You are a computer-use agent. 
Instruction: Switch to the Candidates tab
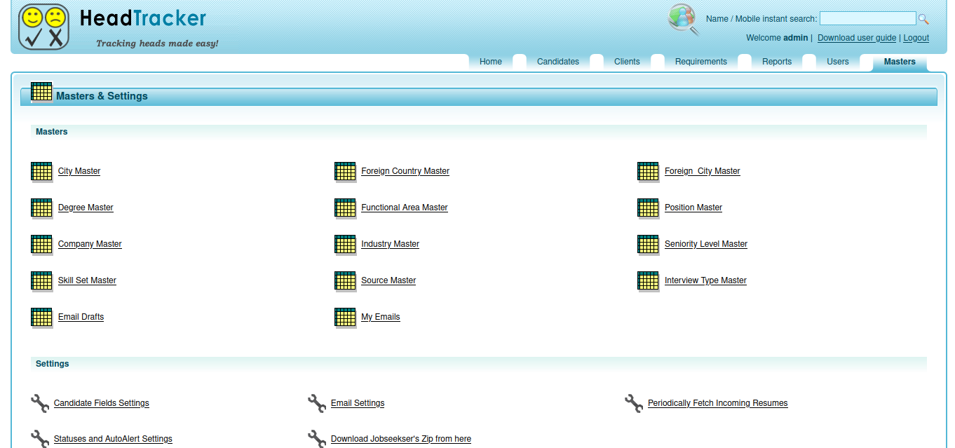(x=558, y=62)
